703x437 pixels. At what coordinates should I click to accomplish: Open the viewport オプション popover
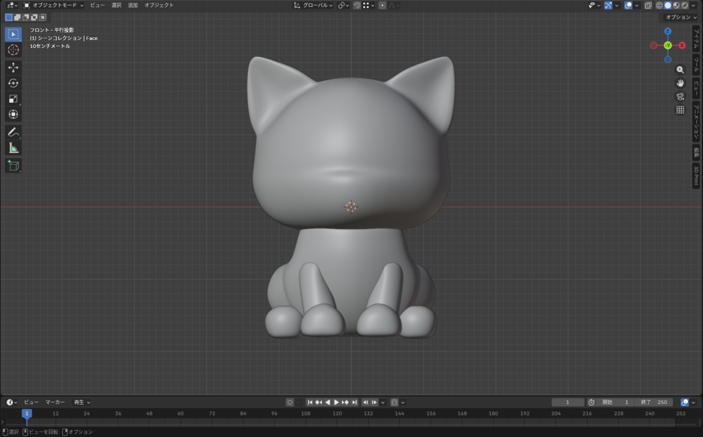click(678, 17)
